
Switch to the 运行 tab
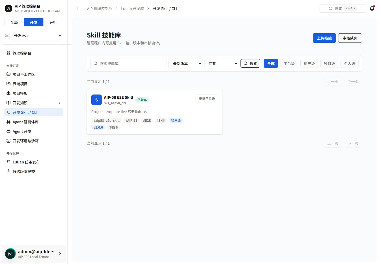tap(53, 22)
